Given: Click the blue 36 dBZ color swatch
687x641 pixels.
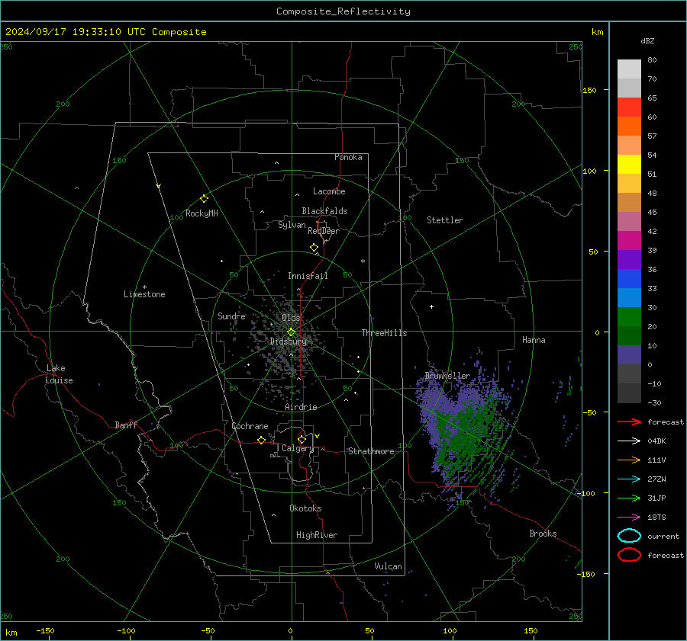Looking at the screenshot, I should tap(629, 279).
